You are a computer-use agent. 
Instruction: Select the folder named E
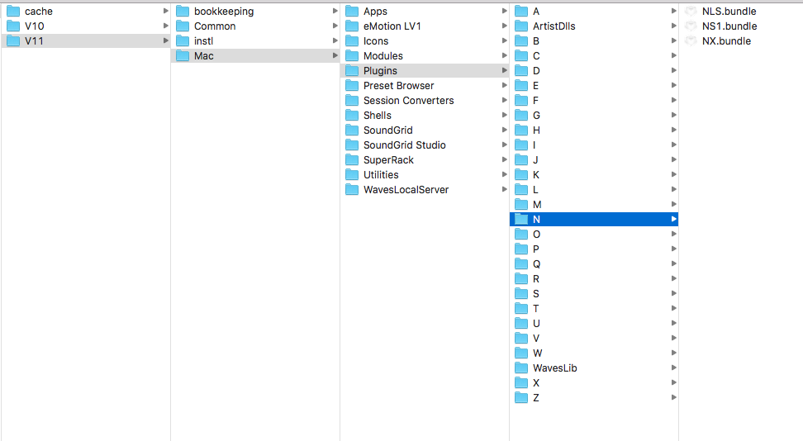click(x=594, y=86)
